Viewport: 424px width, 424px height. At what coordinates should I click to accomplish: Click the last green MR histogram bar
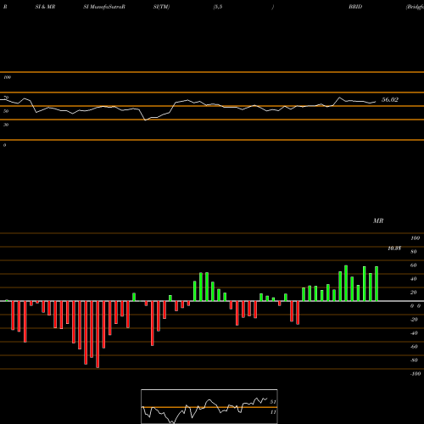tap(377, 283)
